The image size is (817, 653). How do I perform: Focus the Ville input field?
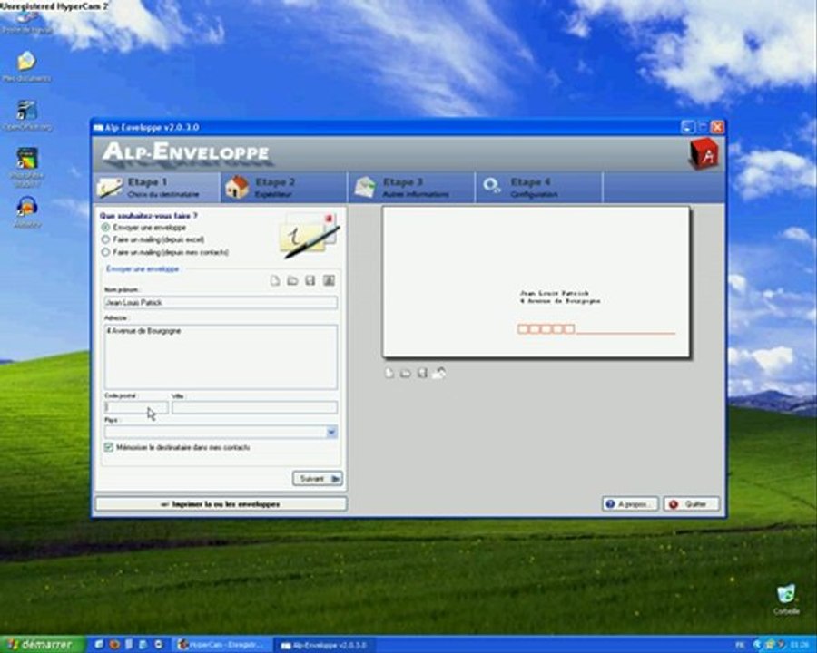255,407
